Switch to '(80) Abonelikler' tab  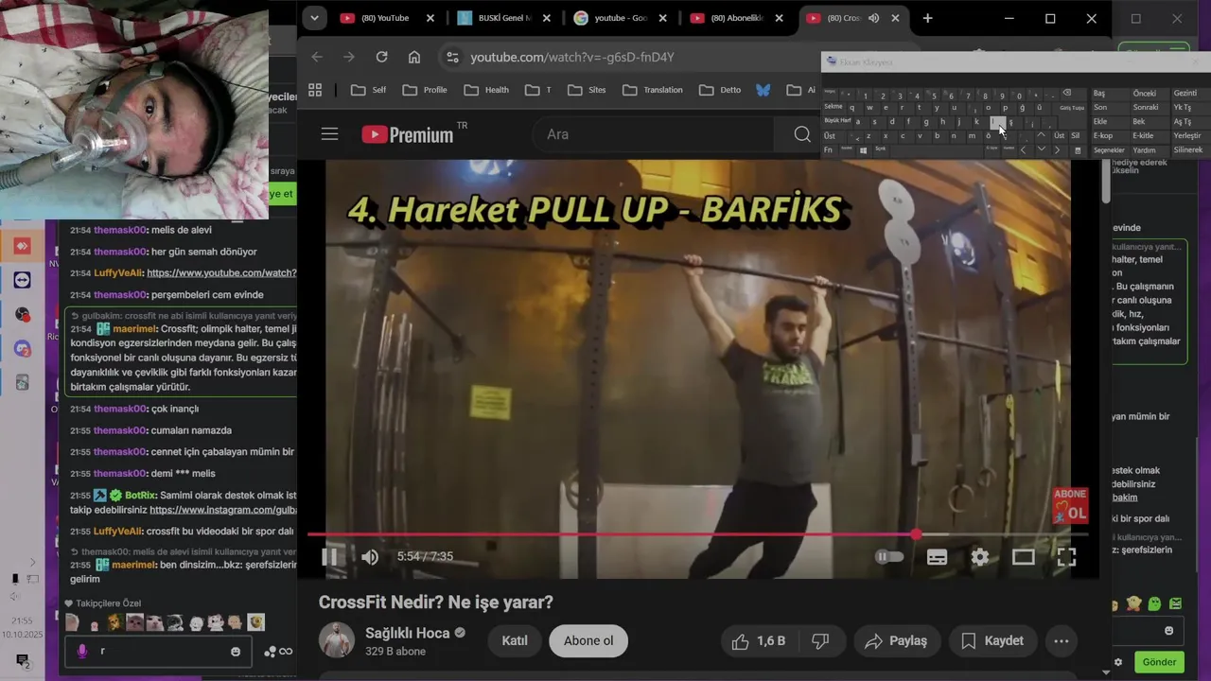737,18
